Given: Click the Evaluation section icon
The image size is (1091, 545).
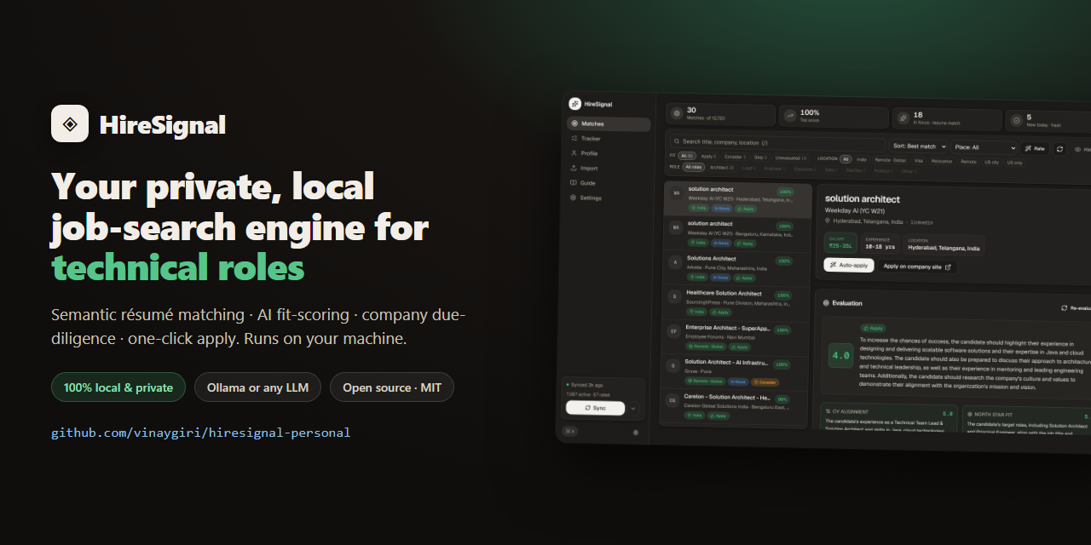Looking at the screenshot, I should tap(826, 303).
